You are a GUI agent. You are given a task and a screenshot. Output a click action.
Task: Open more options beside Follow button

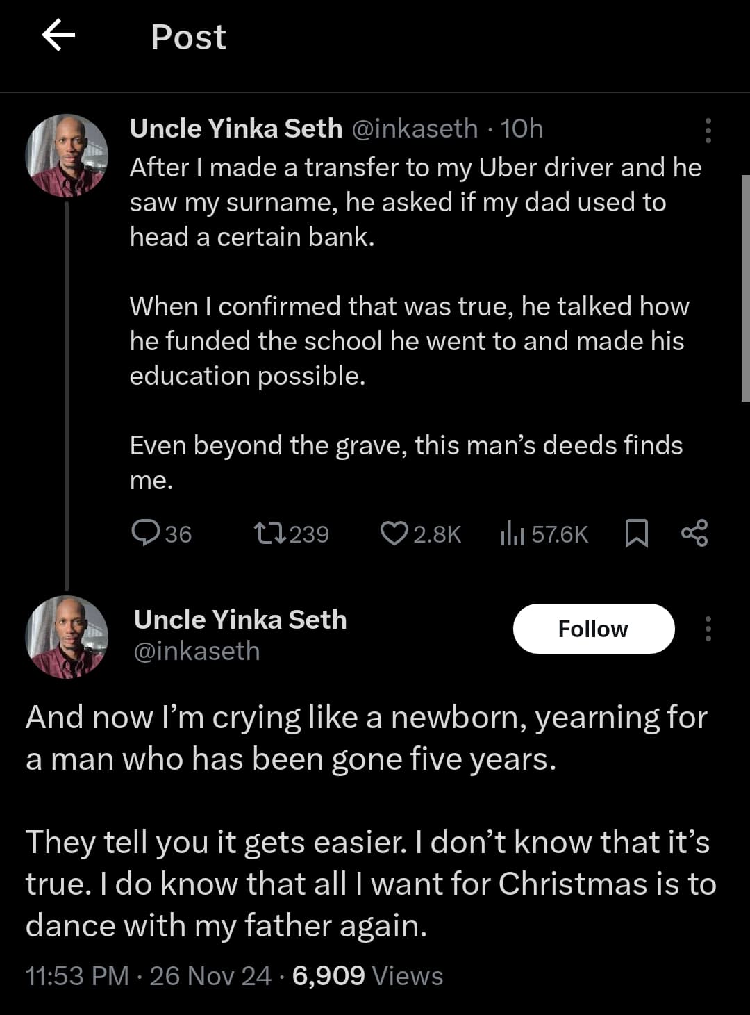pos(708,629)
